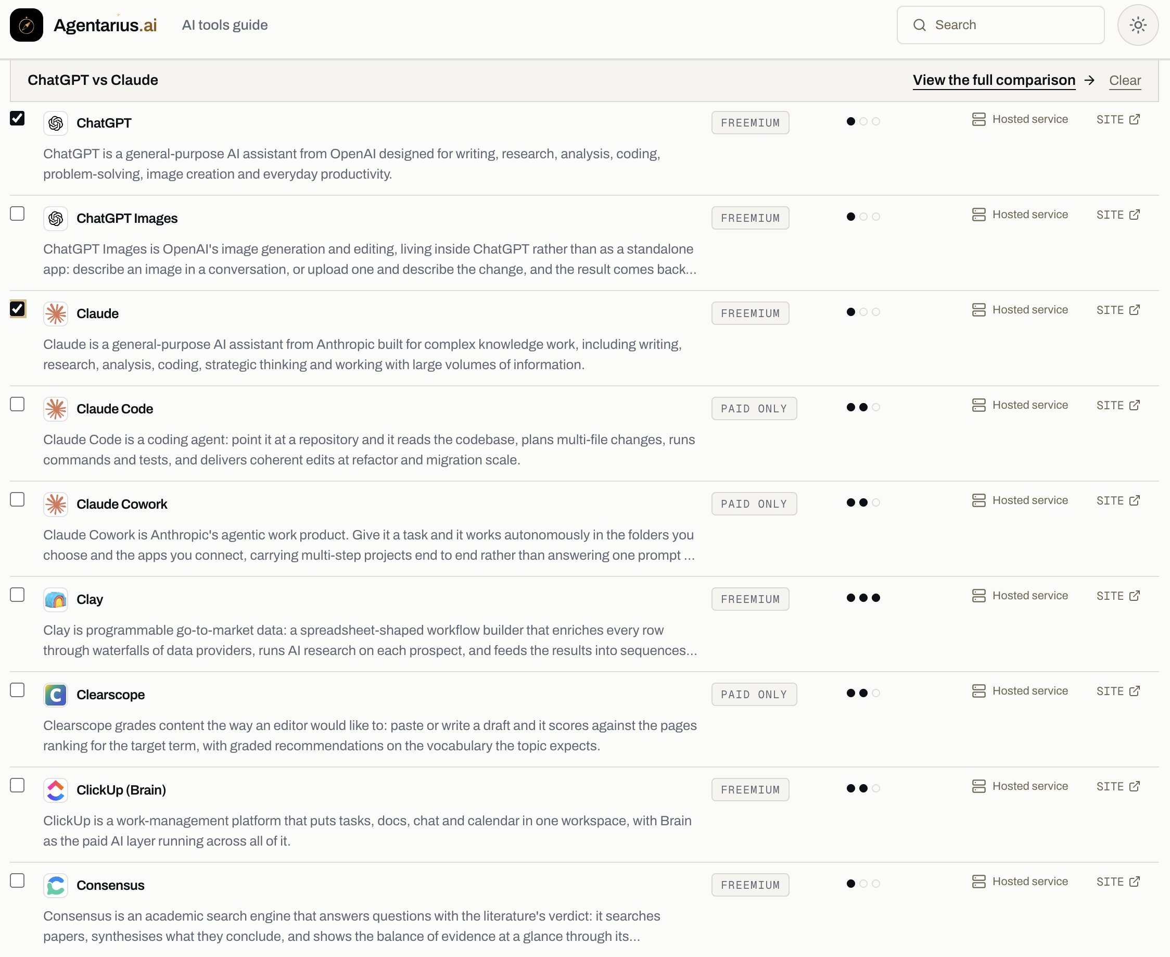Click the Clearscope tool name

point(111,695)
